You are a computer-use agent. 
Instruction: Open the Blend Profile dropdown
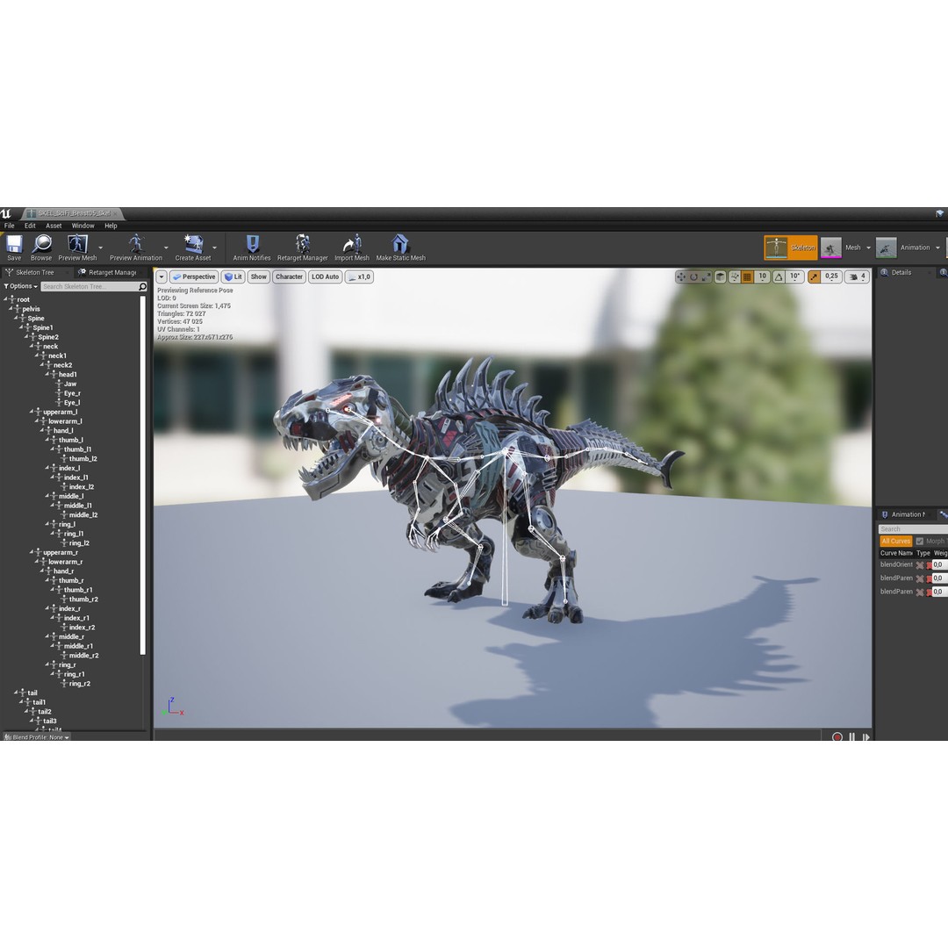37,737
